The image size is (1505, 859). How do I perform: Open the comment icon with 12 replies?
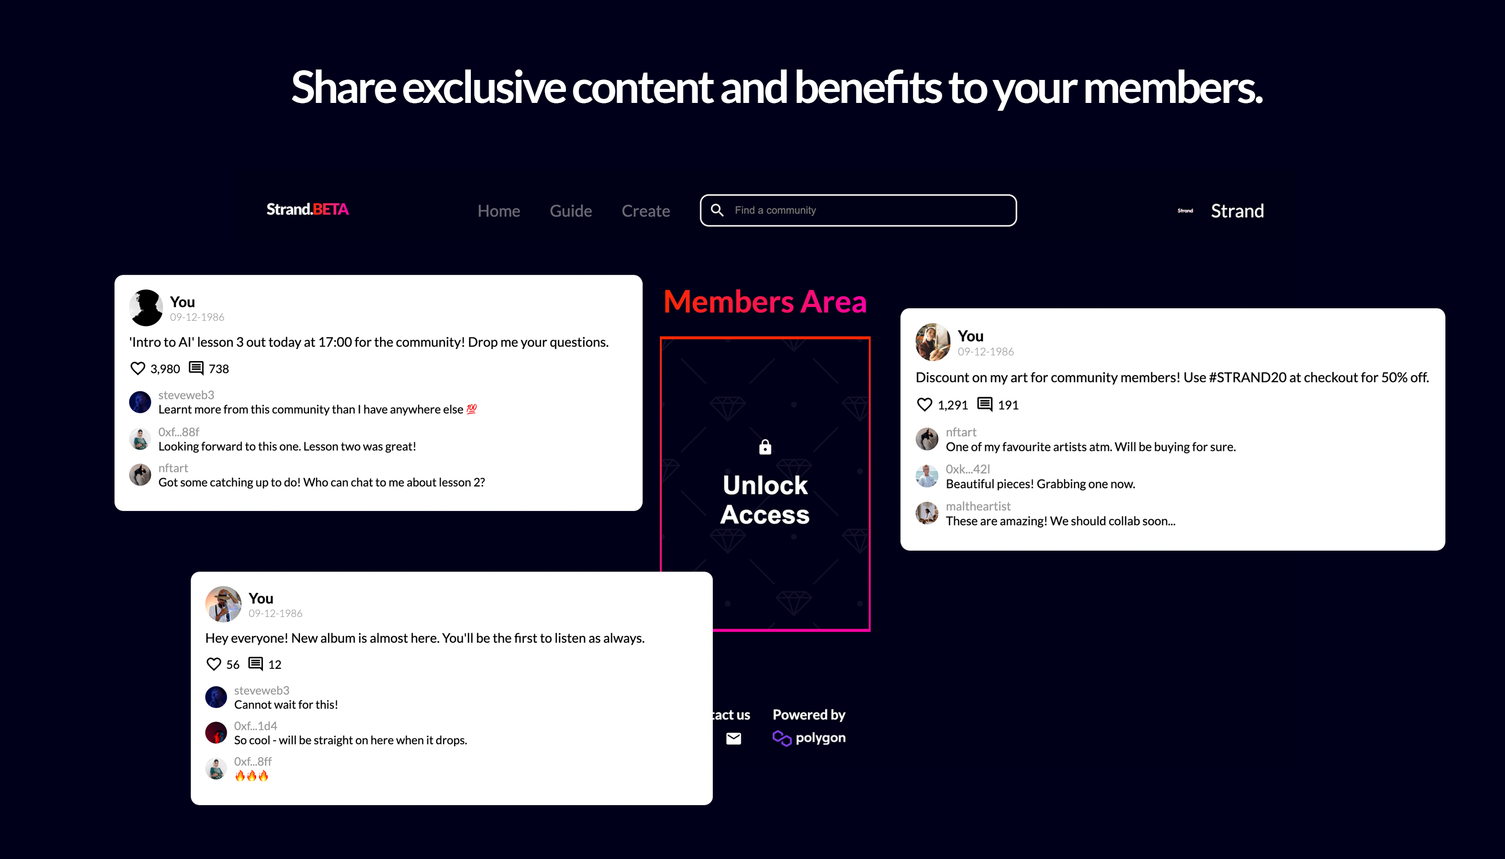pos(256,664)
